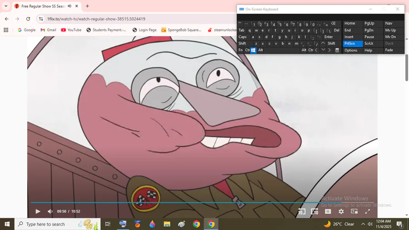Open video player settings gear
The height and width of the screenshot is (230, 409).
click(x=341, y=211)
